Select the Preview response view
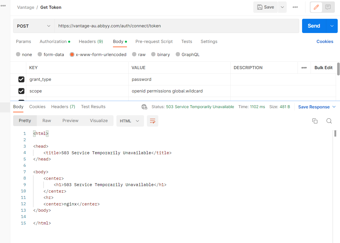Viewport: 340px width, 243px height. [x=70, y=121]
